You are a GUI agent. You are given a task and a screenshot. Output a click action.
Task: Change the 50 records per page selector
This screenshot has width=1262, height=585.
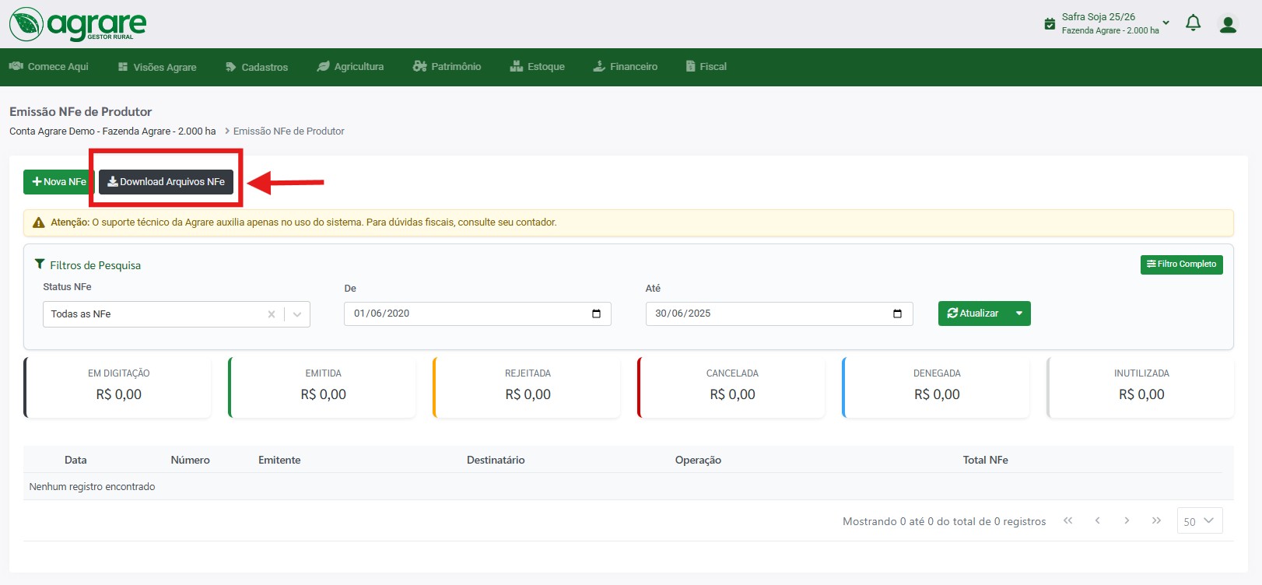pos(1199,521)
